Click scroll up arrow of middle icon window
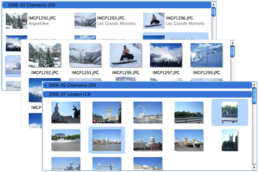 (x=232, y=43)
